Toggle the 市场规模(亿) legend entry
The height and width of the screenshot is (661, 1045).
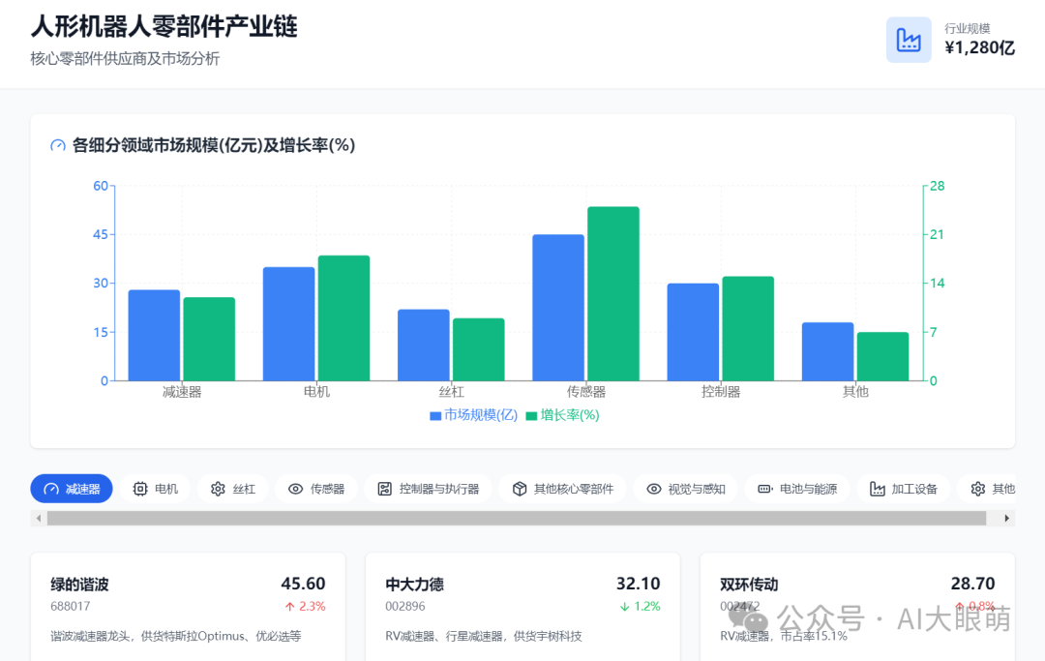pos(474,415)
